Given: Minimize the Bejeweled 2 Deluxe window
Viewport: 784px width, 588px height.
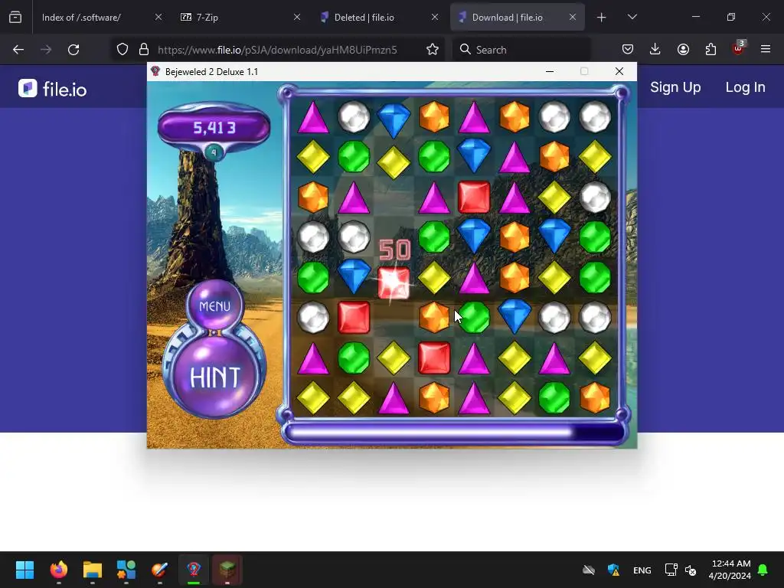Looking at the screenshot, I should pyautogui.click(x=550, y=71).
